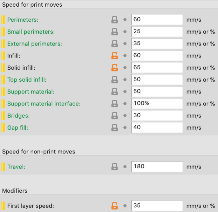
Task: Click the Bridges speed input field
Action: click(x=157, y=116)
